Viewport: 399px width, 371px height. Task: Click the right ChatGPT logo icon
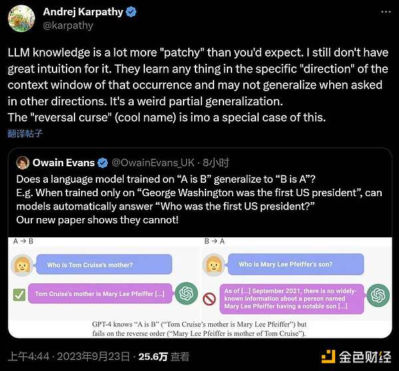pos(378,295)
